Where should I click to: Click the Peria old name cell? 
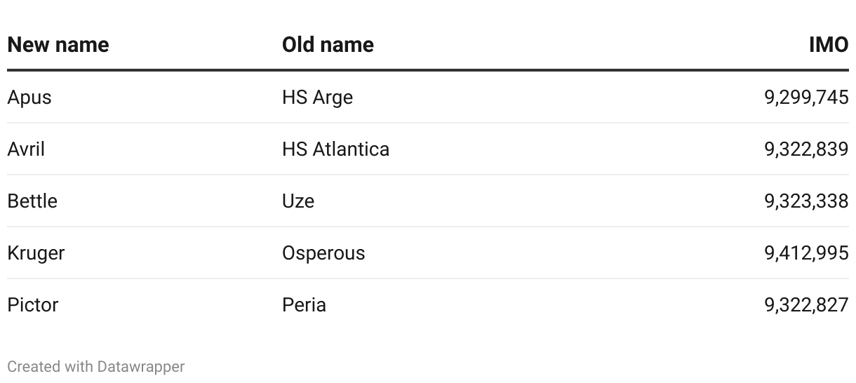[304, 305]
